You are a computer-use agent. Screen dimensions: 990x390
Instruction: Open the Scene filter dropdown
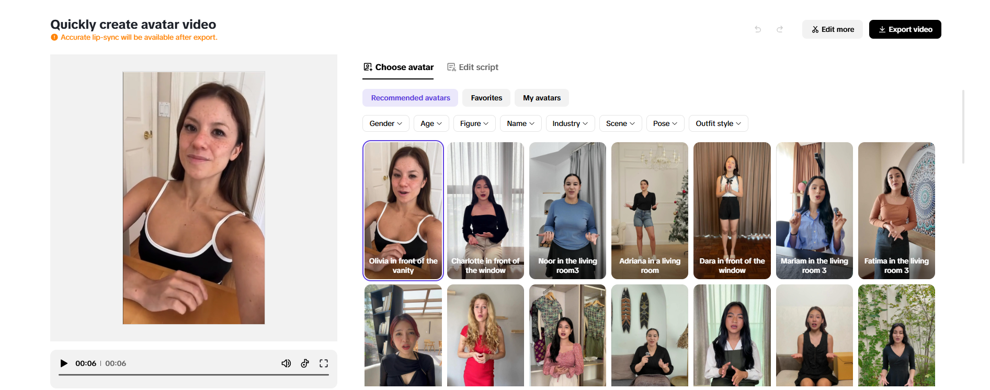(x=621, y=123)
